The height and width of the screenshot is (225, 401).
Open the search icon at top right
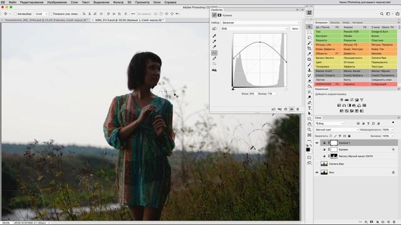click(x=382, y=14)
